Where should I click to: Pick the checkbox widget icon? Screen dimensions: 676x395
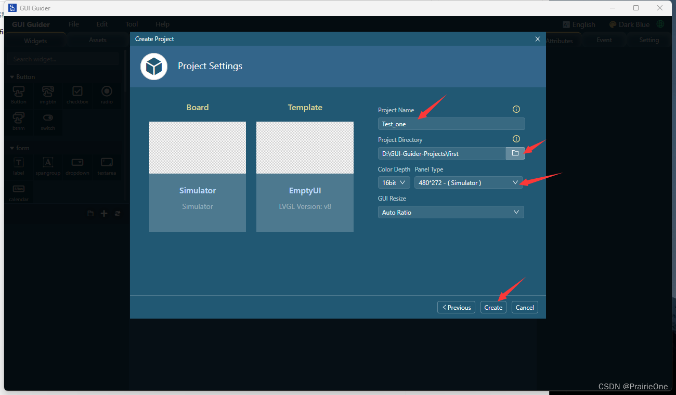77,91
